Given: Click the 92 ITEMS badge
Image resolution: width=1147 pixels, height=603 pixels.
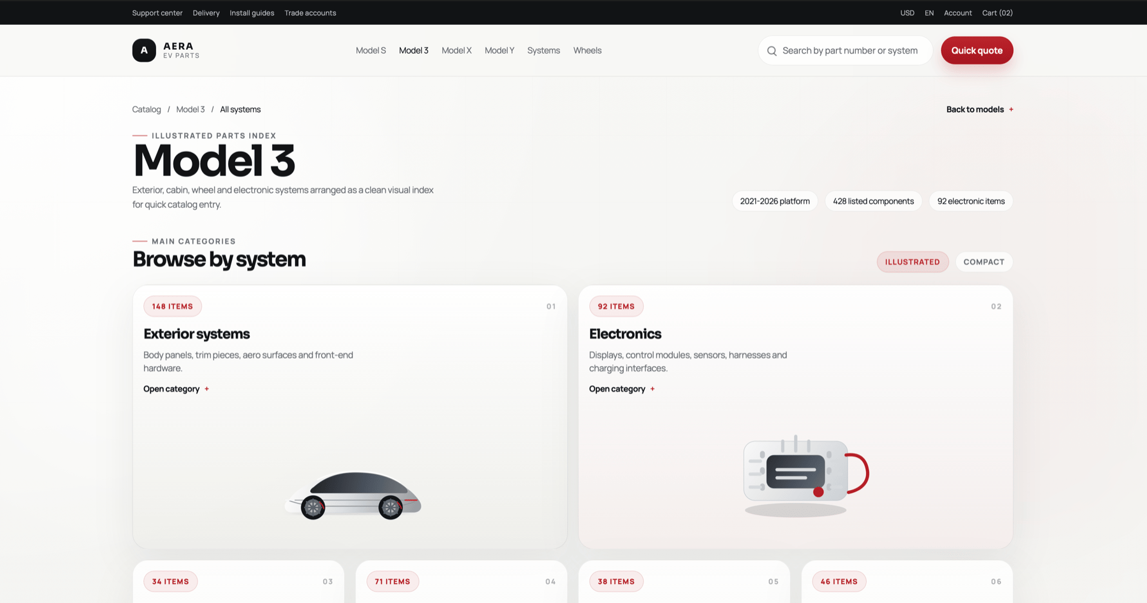Looking at the screenshot, I should 616,307.
